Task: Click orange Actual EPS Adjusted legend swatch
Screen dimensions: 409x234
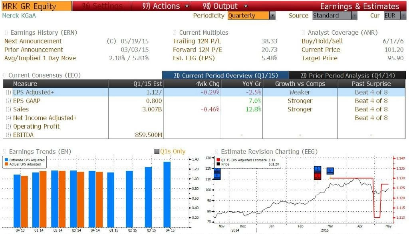Action: (6, 164)
